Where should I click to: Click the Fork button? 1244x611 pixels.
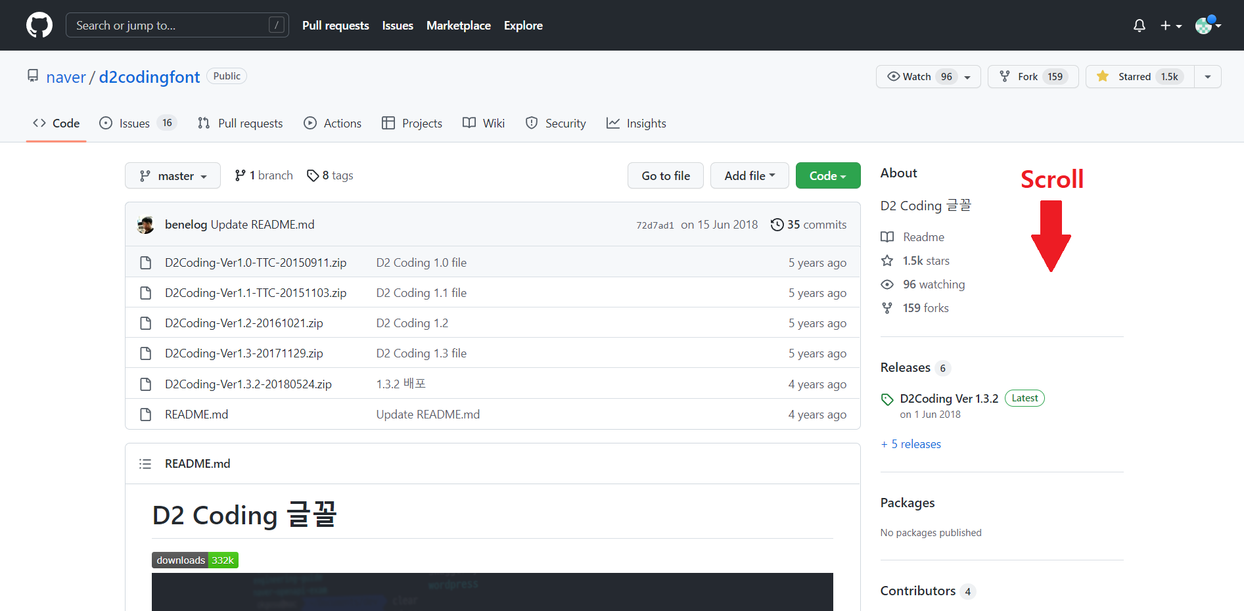pyautogui.click(x=1033, y=76)
